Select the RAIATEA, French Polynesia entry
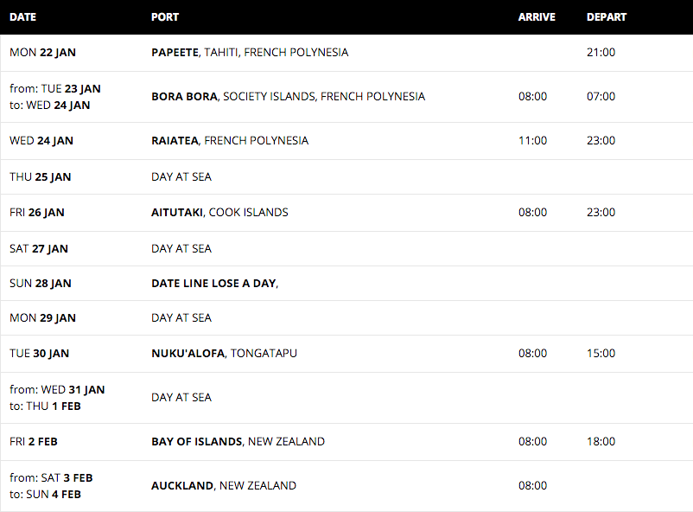693x512 pixels. (x=230, y=141)
